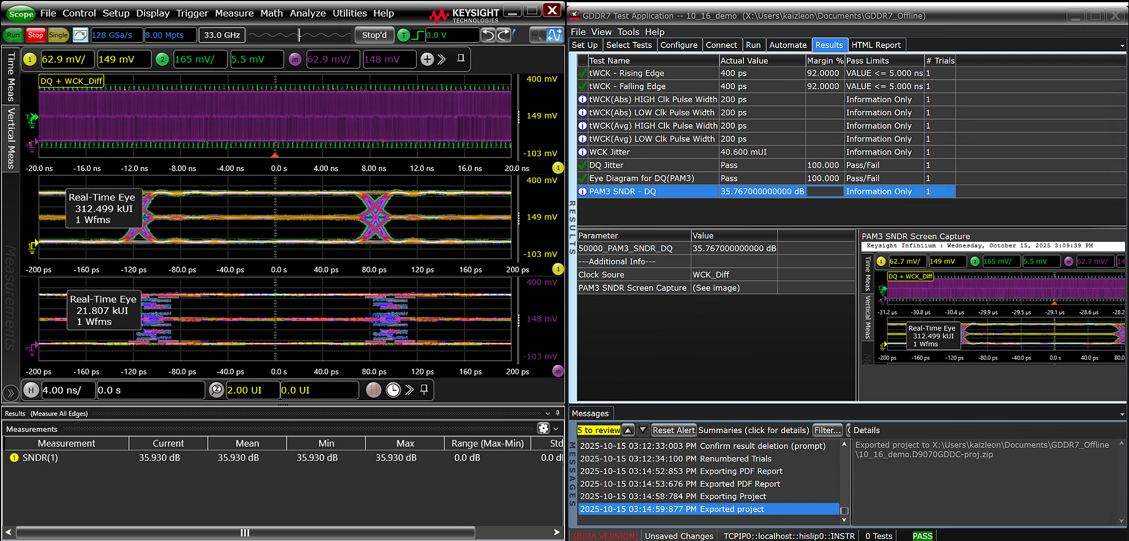
Task: Open the horizontal zoom Z icon
Action: point(216,390)
